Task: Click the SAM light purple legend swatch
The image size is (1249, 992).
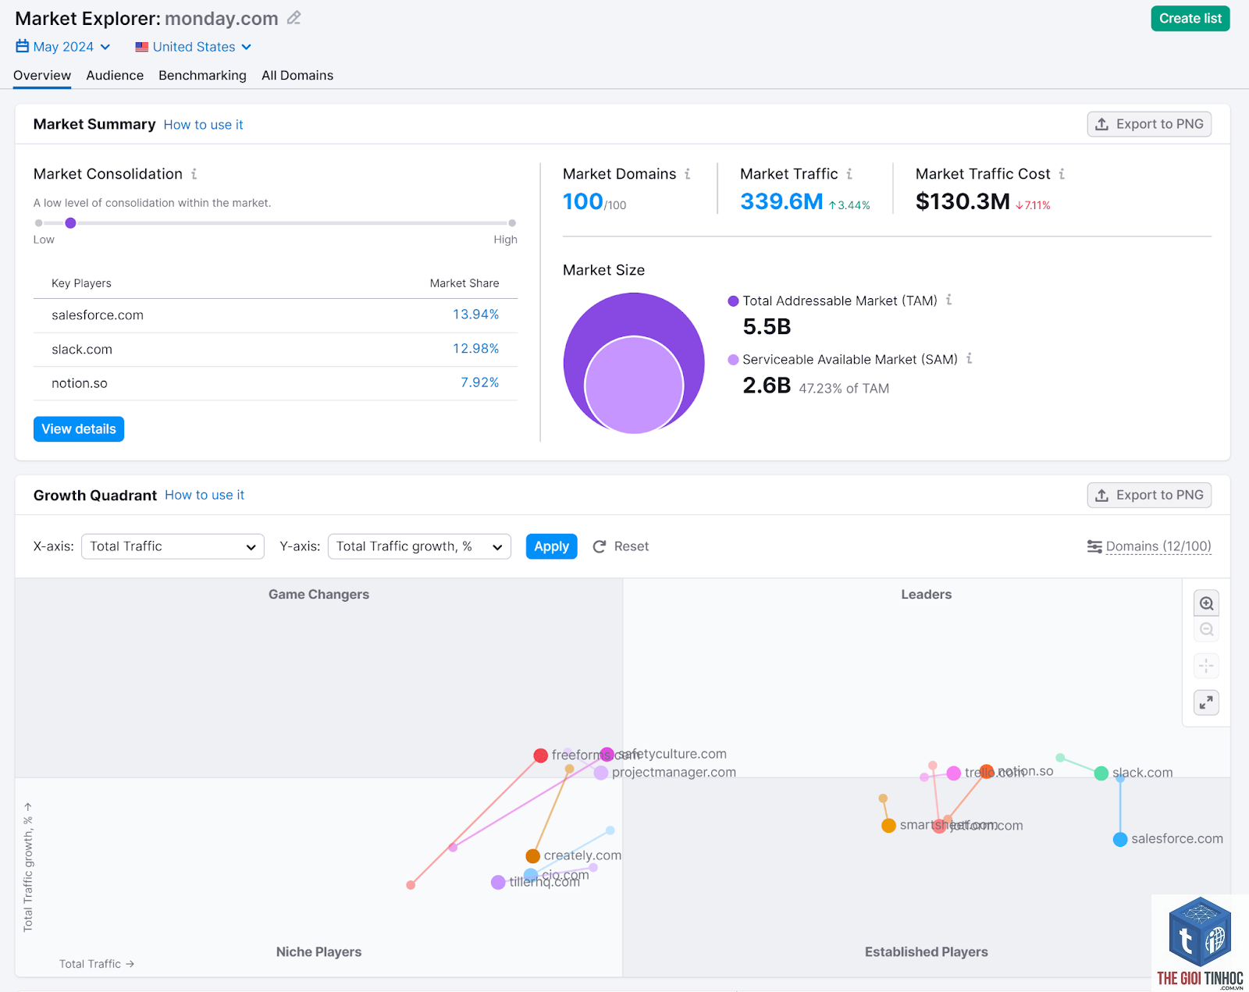Action: tap(733, 360)
